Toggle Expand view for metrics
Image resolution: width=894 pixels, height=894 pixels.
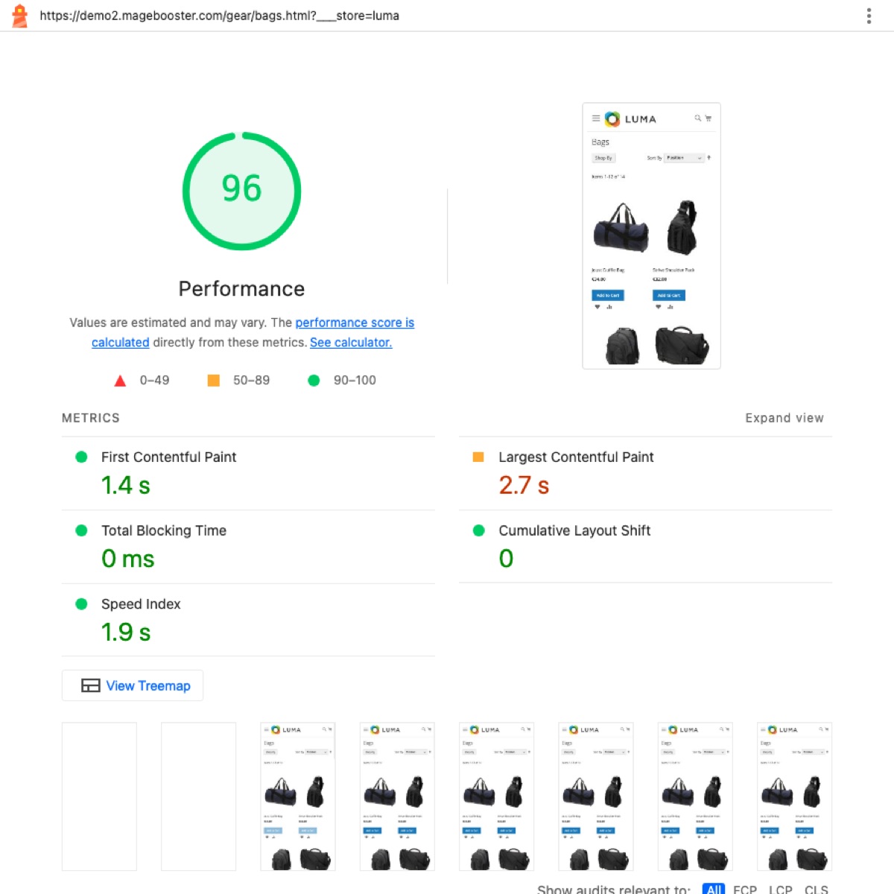coord(784,418)
